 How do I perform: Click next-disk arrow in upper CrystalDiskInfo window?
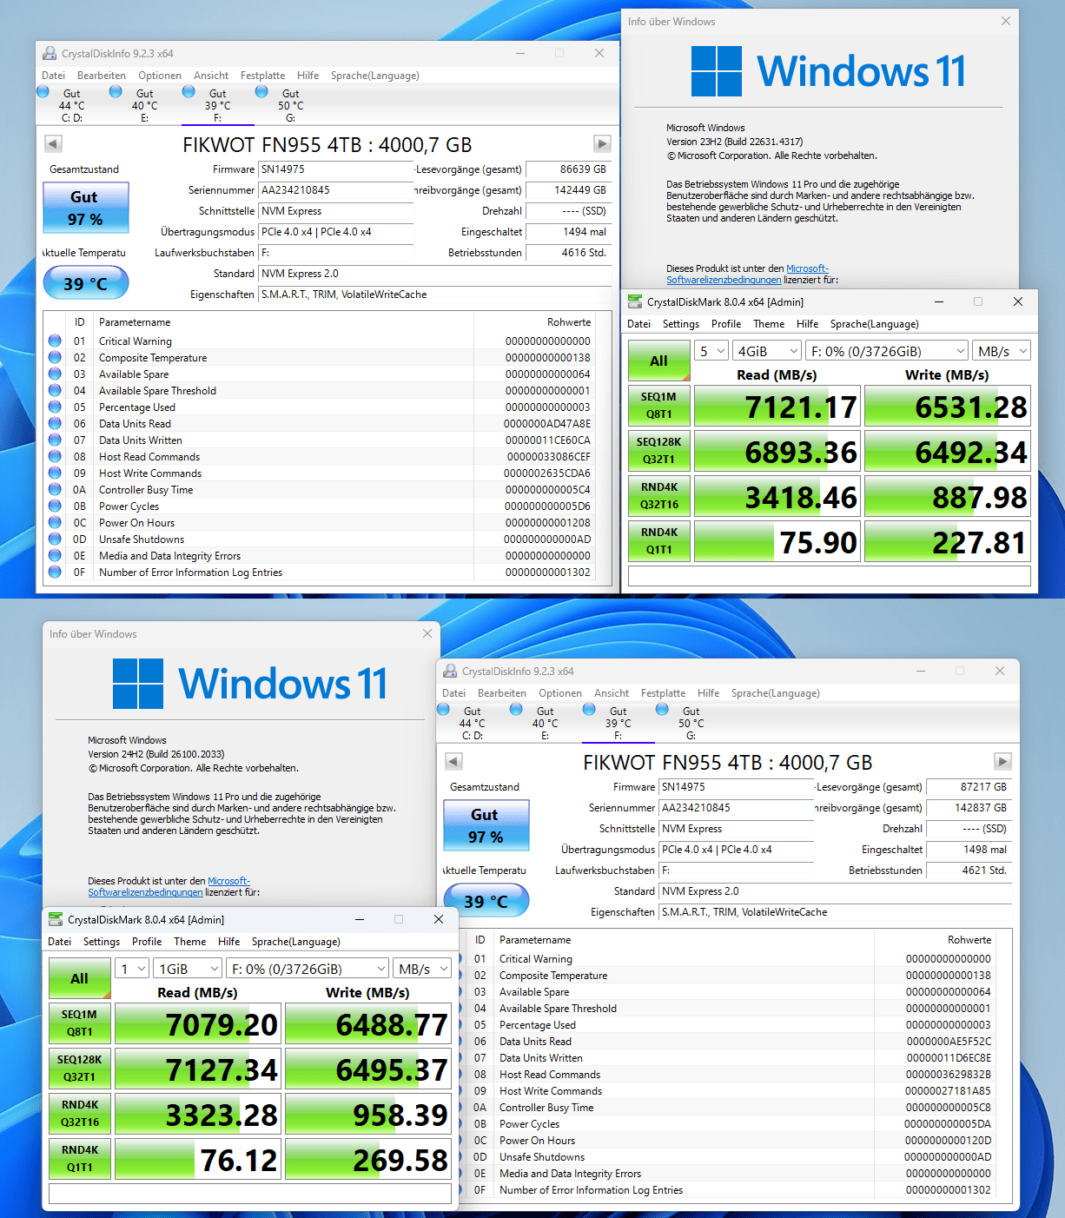(x=602, y=143)
